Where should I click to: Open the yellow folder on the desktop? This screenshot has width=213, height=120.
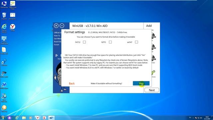[4, 51]
